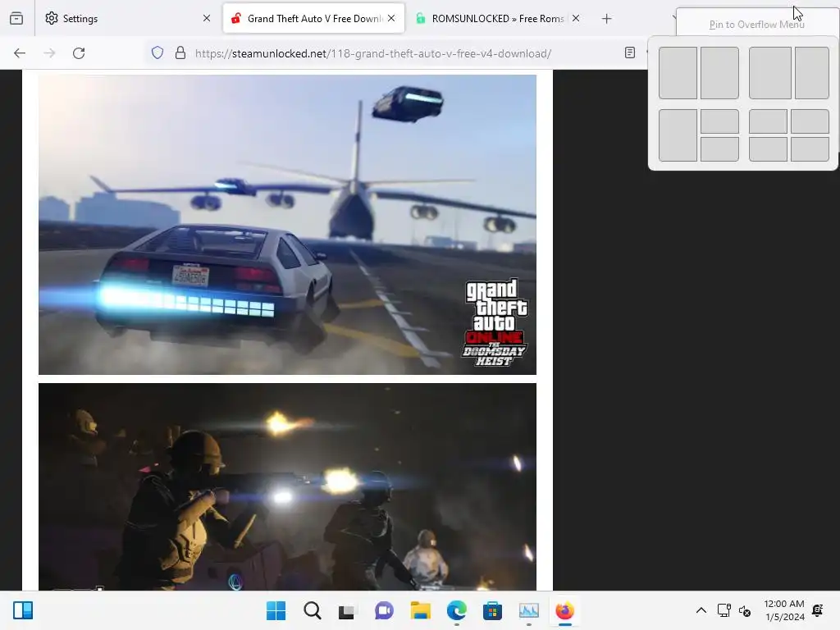Close the ROMSUNLOCKED tab
The width and height of the screenshot is (840, 630).
[x=576, y=19]
